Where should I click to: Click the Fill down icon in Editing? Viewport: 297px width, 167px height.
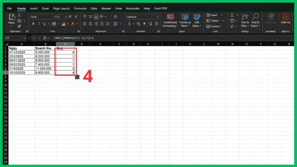pyautogui.click(x=232, y=21)
